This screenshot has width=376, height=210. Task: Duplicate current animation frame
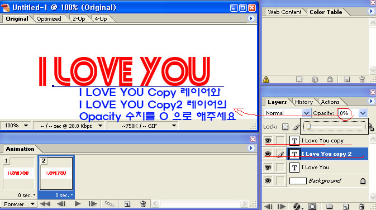click(x=127, y=204)
